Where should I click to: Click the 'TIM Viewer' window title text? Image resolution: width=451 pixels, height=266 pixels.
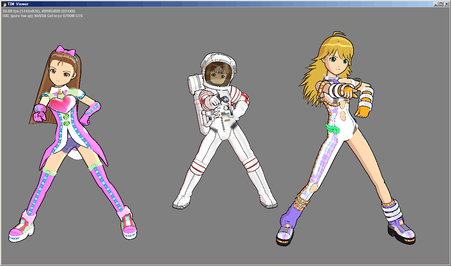tap(18, 4)
